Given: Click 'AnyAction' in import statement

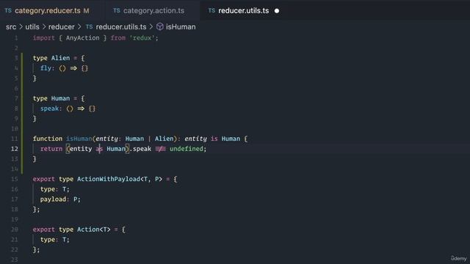Looking at the screenshot, I should [83, 38].
